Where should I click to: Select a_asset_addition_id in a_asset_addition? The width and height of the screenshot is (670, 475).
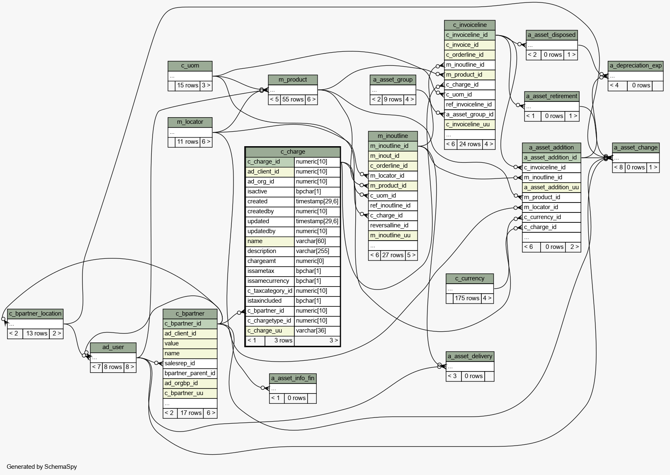click(551, 157)
